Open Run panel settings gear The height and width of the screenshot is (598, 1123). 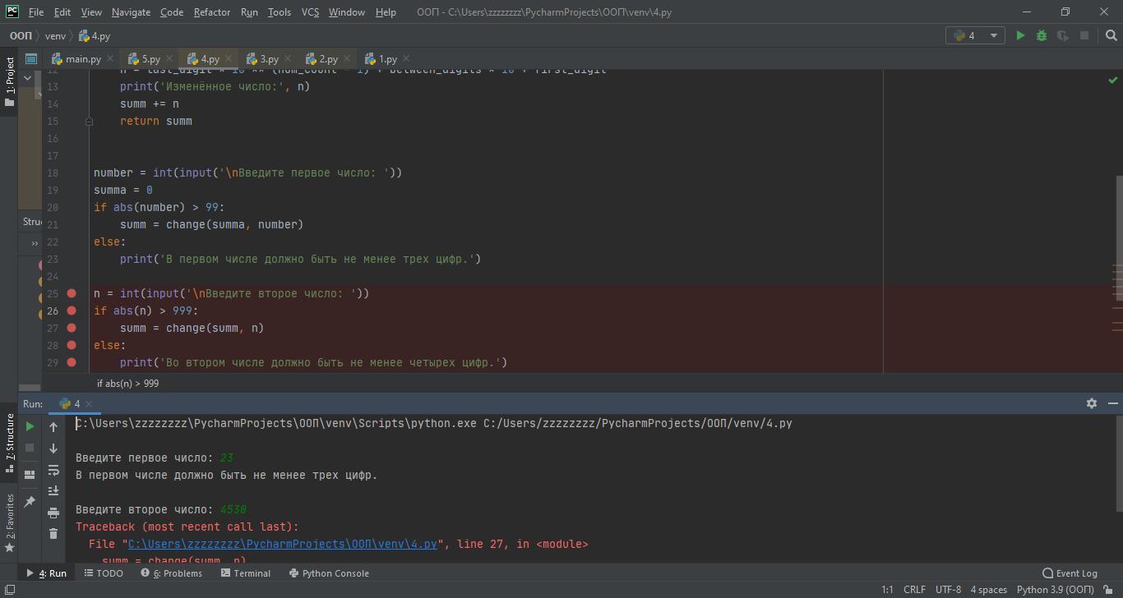pos(1091,403)
